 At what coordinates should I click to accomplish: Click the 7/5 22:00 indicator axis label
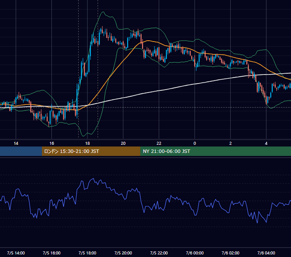159,253
